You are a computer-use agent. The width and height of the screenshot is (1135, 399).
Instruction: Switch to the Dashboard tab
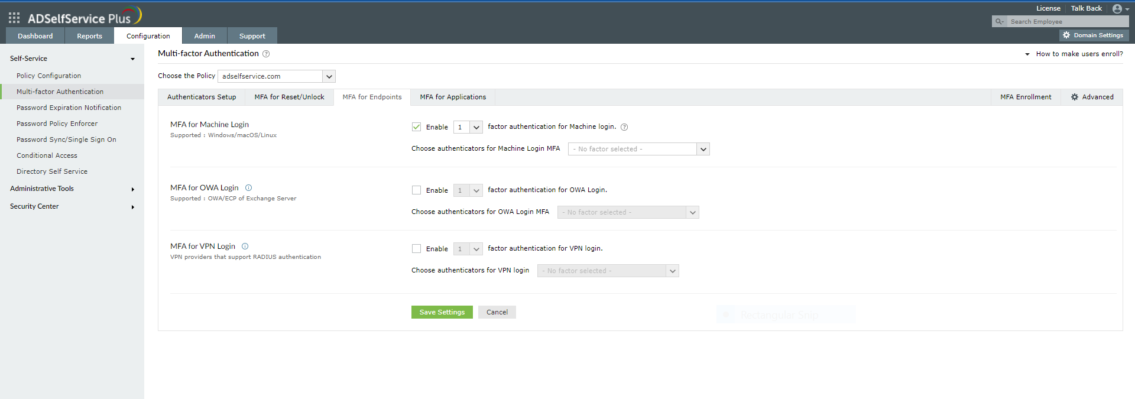(35, 36)
